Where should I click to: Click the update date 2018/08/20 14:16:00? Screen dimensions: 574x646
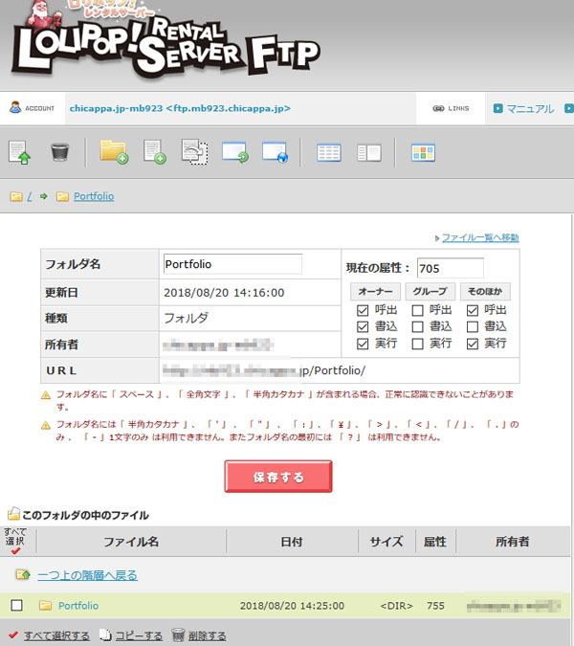pyautogui.click(x=224, y=293)
